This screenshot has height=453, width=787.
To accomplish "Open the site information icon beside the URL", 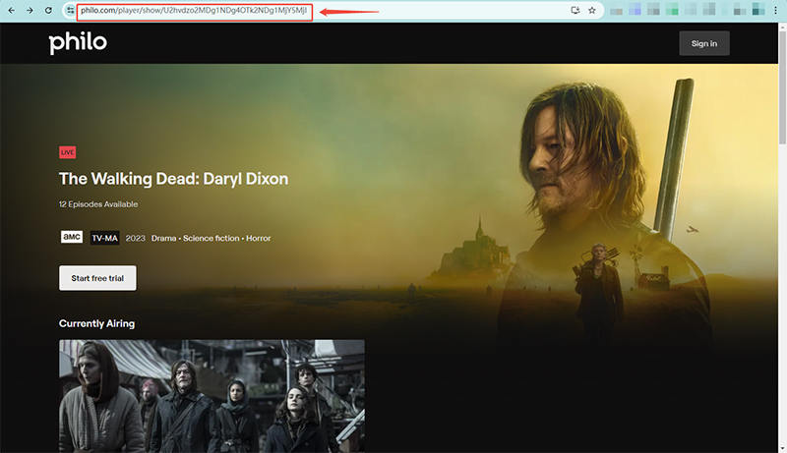I will pyautogui.click(x=70, y=10).
